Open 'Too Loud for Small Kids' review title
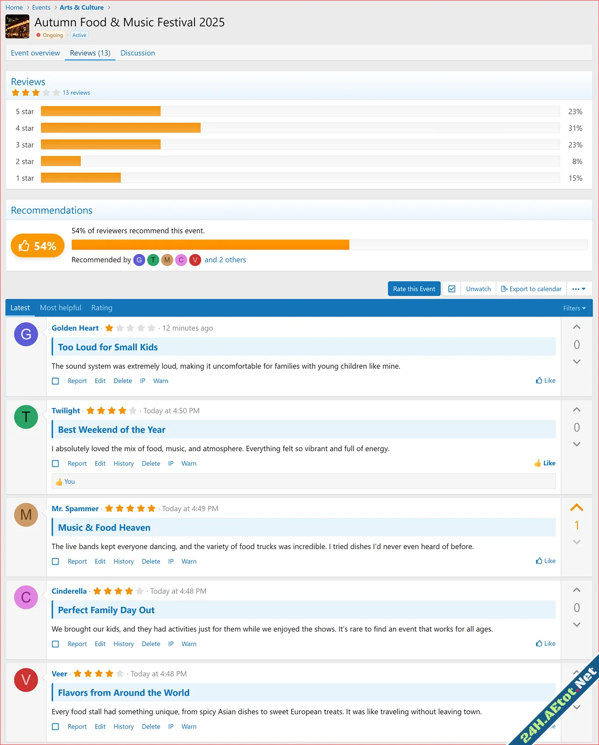The image size is (599, 745). coord(108,347)
